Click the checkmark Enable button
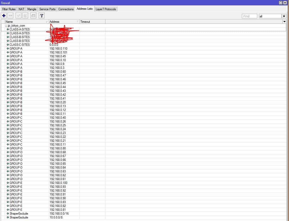This screenshot has width=289, height=221. [x=19, y=16]
